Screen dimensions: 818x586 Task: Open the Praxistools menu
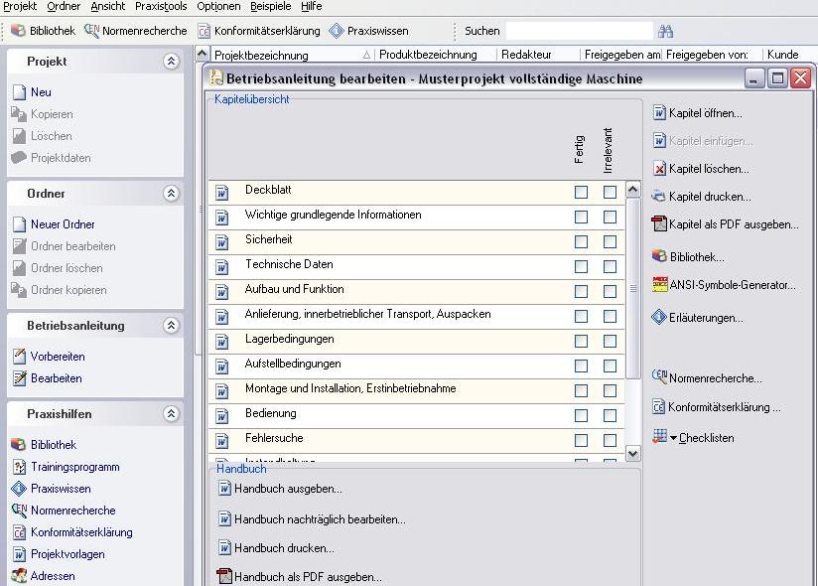point(160,6)
